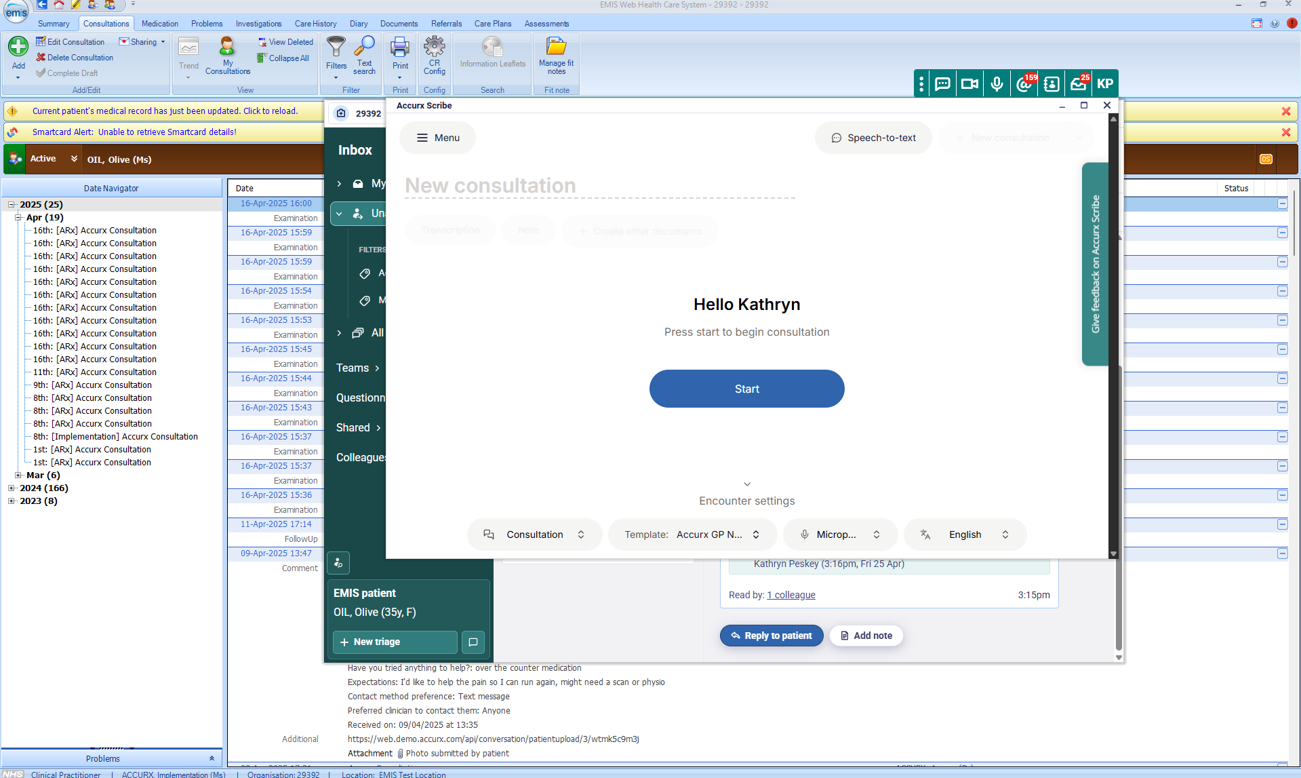The width and height of the screenshot is (1301, 778).
Task: Click Edit Consultation in the ribbon
Action: [70, 42]
